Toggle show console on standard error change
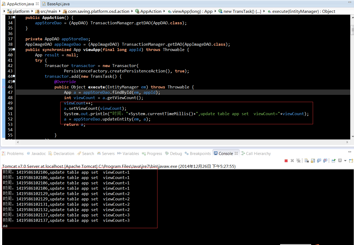The height and width of the screenshot is (245, 354). click(x=325, y=161)
